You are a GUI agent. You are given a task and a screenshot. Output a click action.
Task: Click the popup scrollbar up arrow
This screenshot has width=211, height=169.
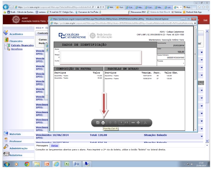(x=195, y=27)
